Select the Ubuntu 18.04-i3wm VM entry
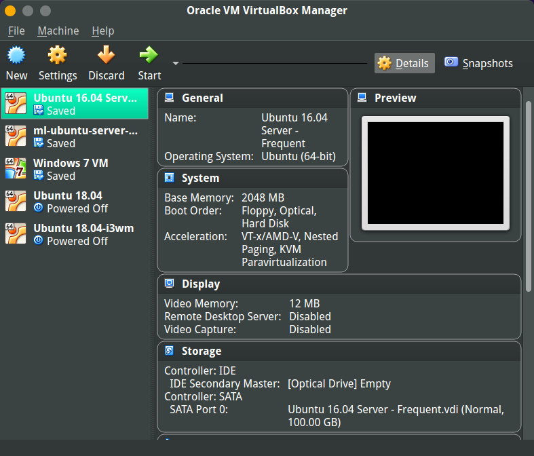The width and height of the screenshot is (534, 456). pos(75,234)
